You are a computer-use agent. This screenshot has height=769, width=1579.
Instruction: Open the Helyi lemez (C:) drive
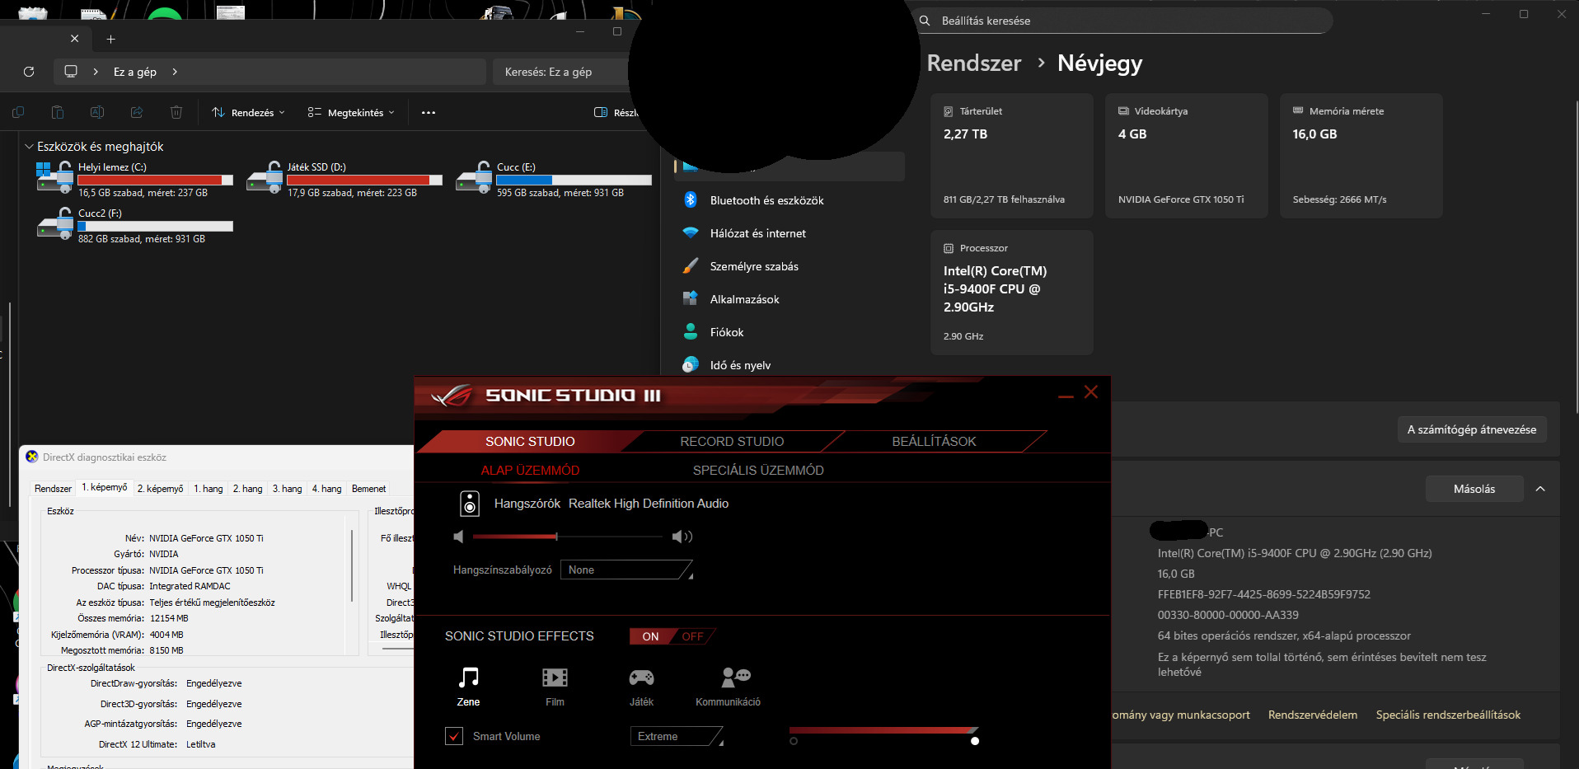click(135, 179)
